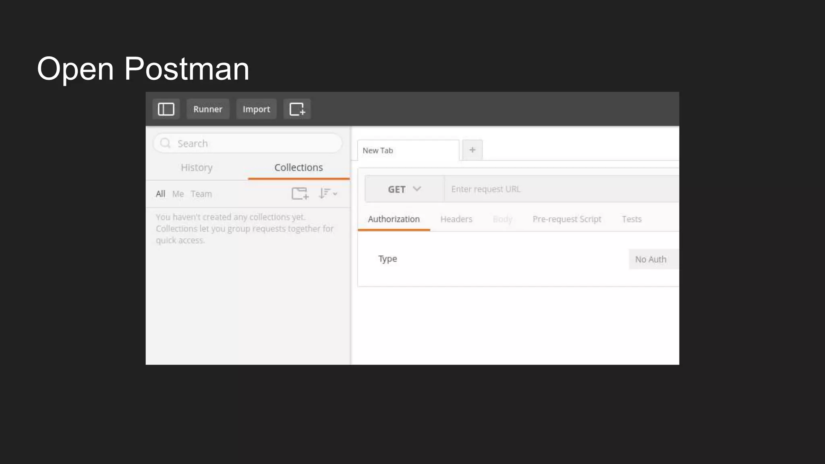
Task: Switch to the Collections tab
Action: 299,168
